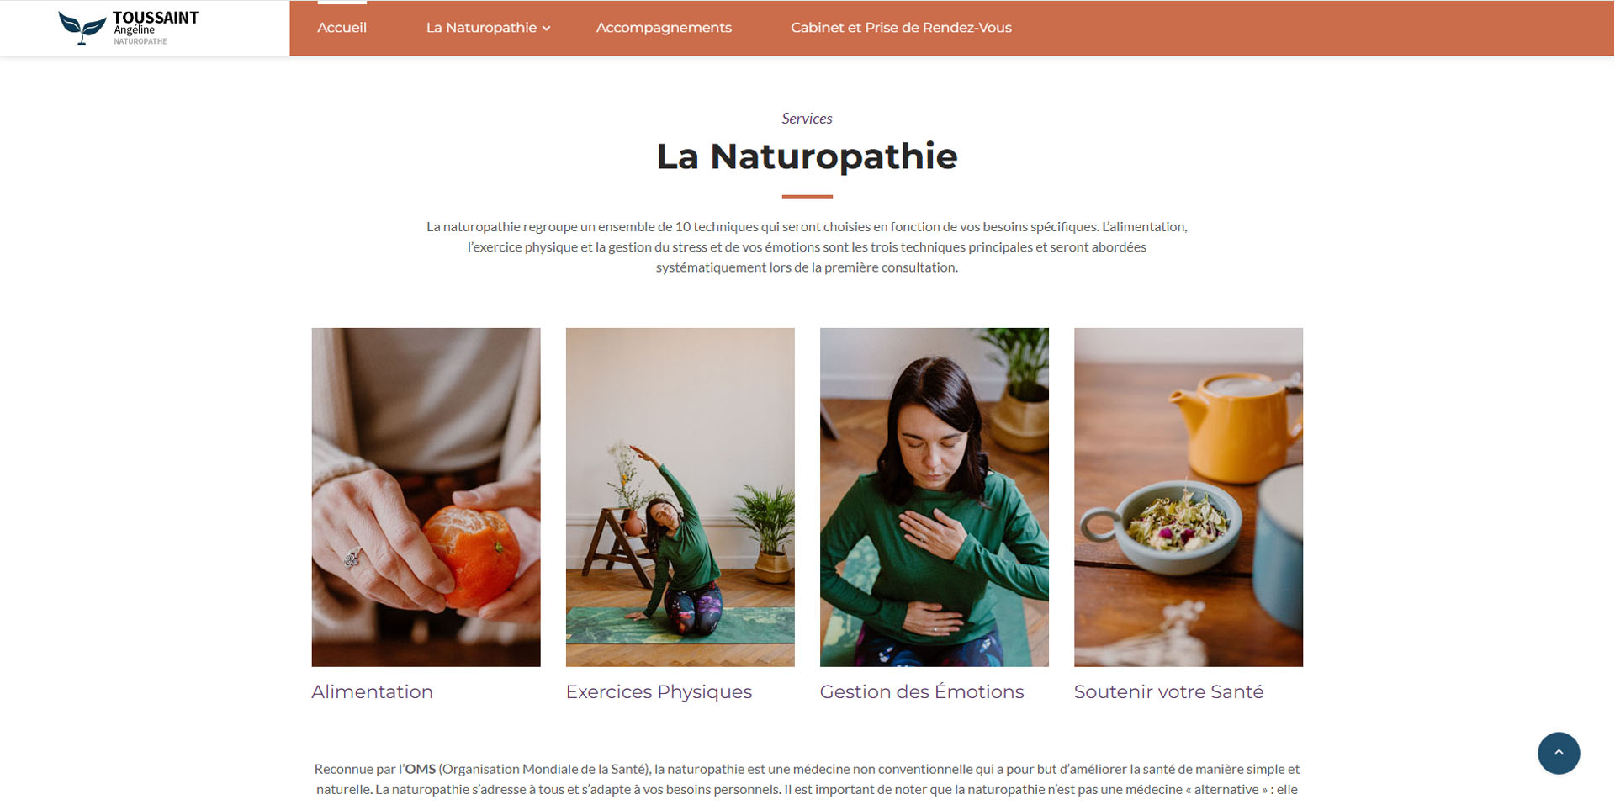Click the La Naturopathie main heading
This screenshot has width=1615, height=805.
[x=807, y=156]
